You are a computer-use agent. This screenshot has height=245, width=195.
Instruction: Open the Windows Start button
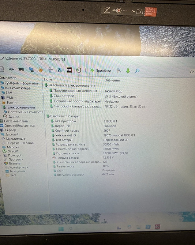click(61, 229)
